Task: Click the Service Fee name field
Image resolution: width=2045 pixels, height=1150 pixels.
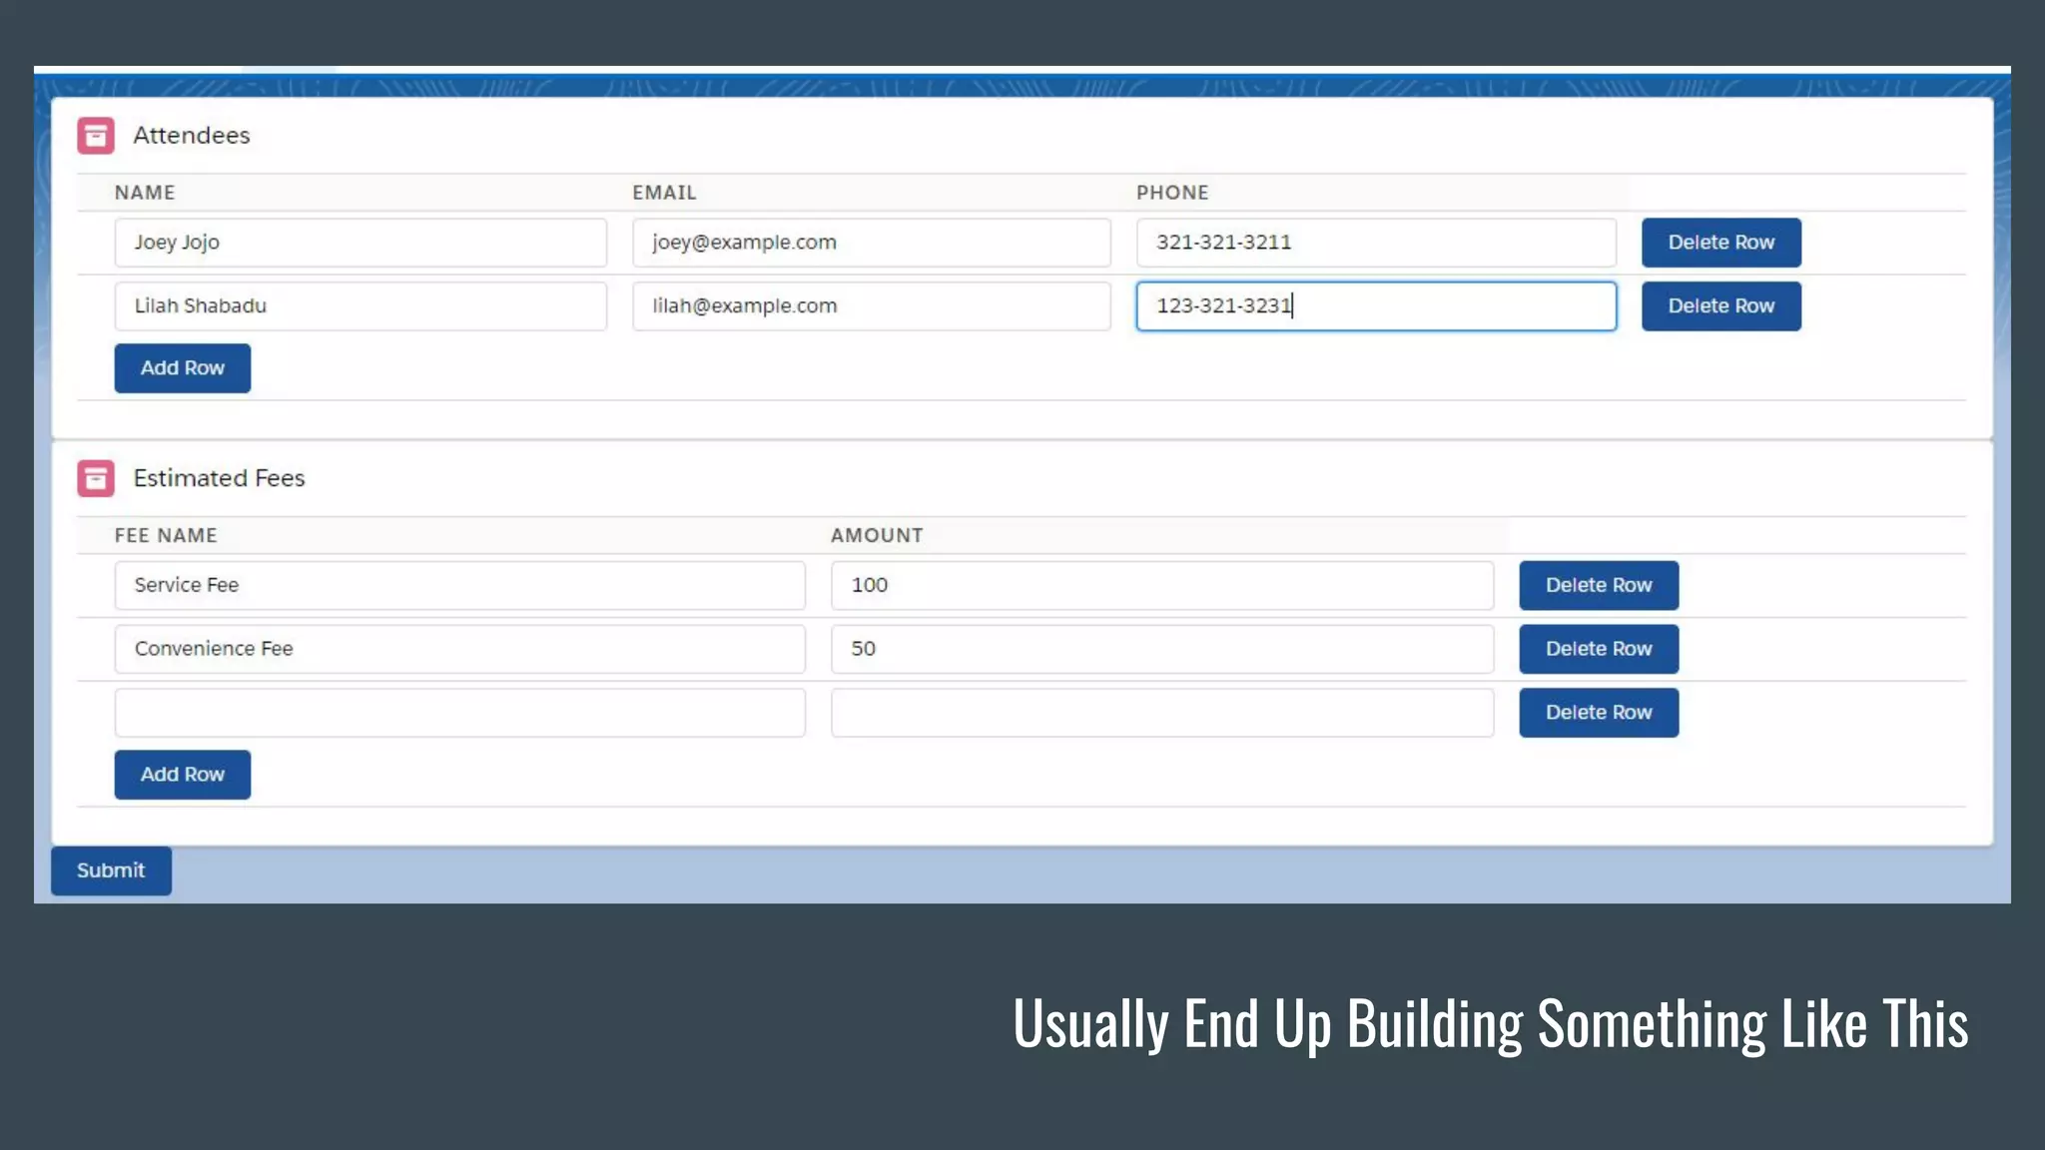Action: (459, 585)
